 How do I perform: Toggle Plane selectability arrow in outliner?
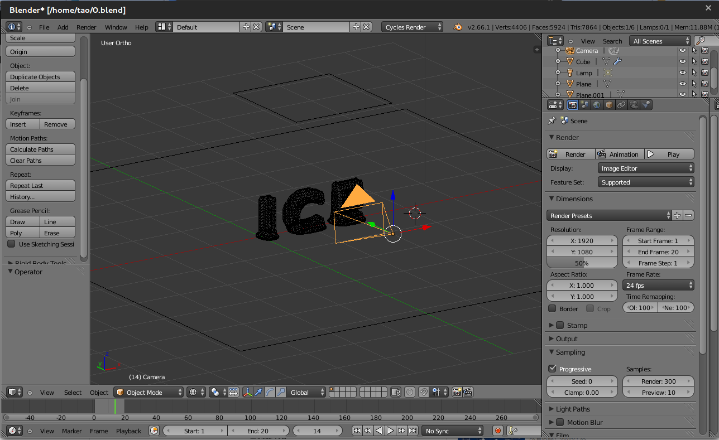point(694,84)
